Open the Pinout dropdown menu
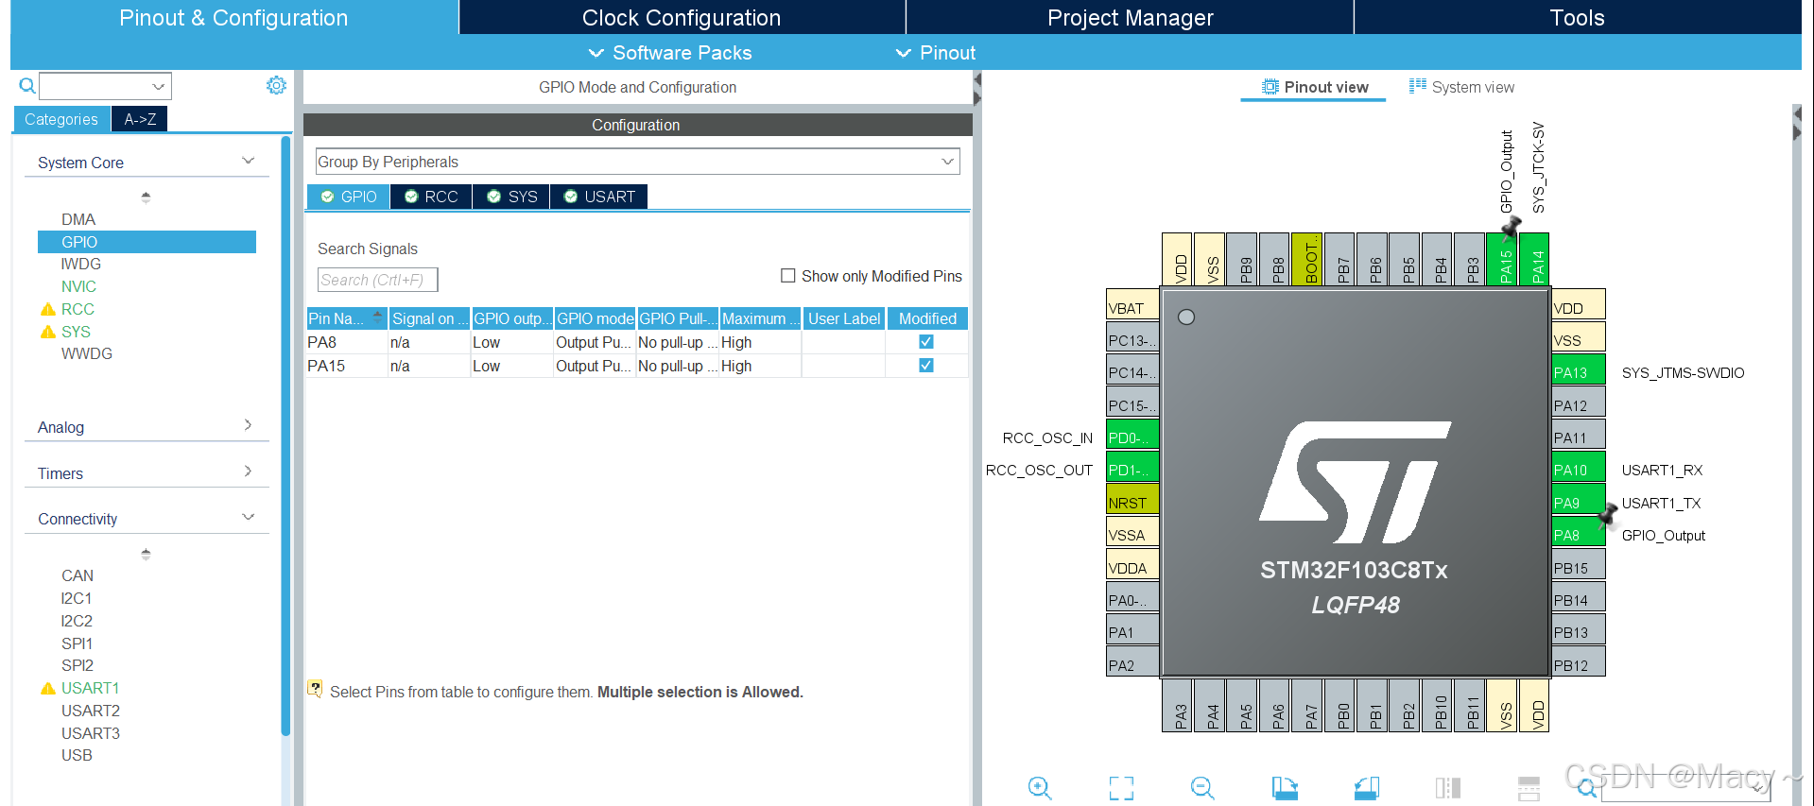 pos(936,53)
